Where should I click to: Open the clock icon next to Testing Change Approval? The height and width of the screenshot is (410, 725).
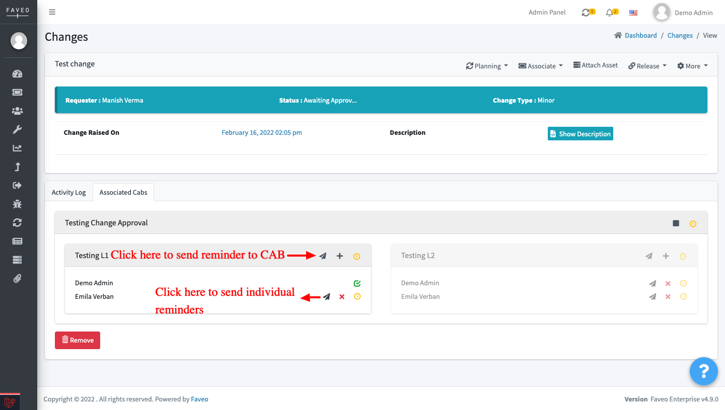click(x=693, y=223)
